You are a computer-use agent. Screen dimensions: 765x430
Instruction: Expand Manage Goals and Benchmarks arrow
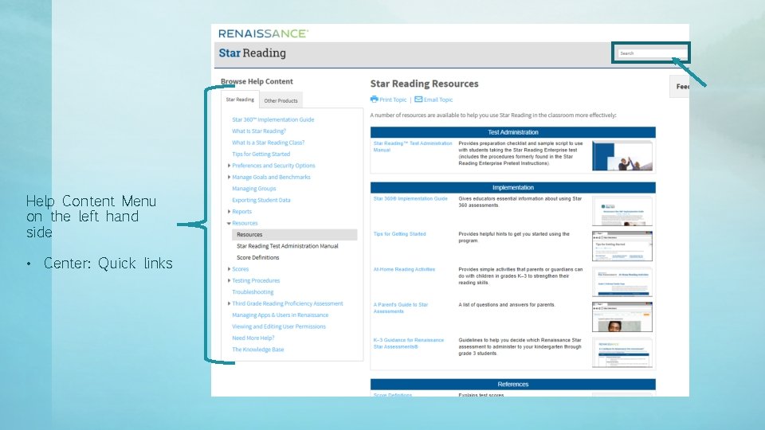(x=229, y=177)
